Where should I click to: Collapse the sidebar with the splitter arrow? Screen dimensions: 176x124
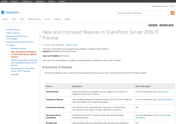(40, 36)
